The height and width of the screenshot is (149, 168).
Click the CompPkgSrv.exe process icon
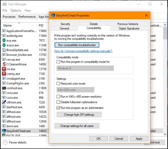(4, 83)
